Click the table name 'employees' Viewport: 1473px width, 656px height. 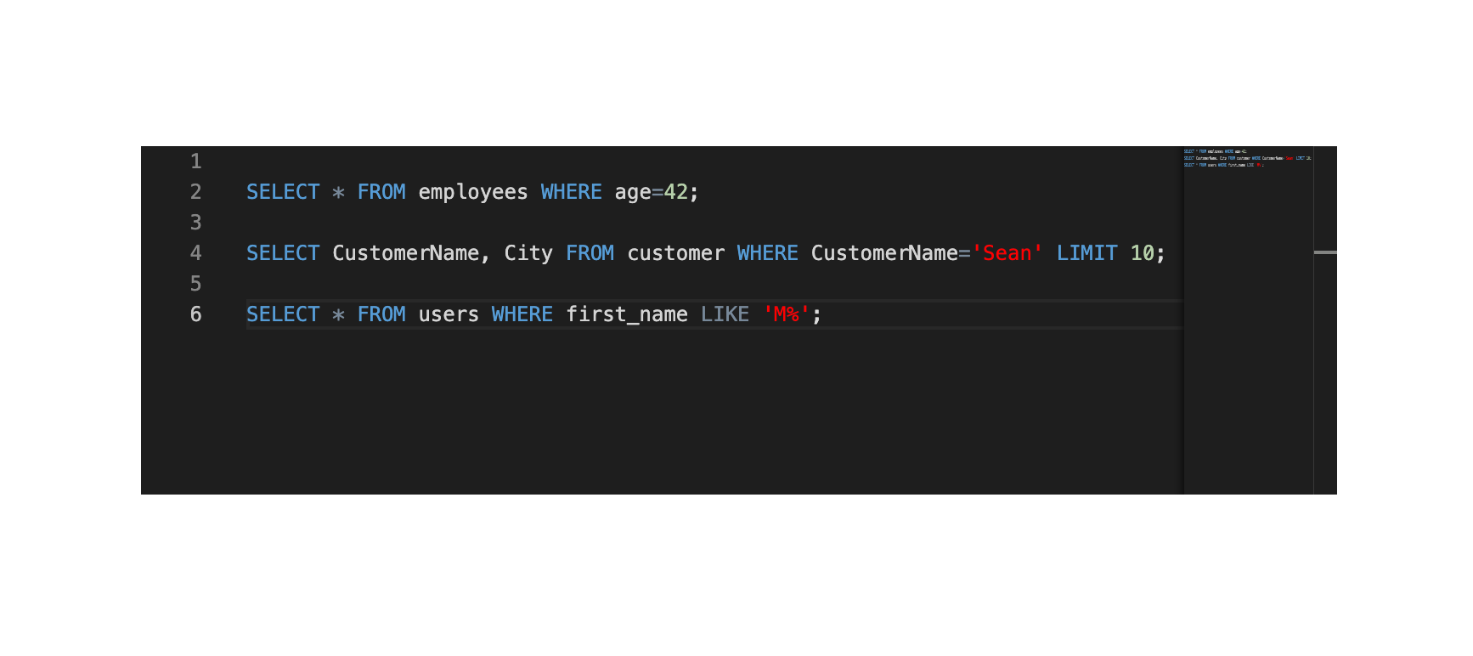(473, 193)
